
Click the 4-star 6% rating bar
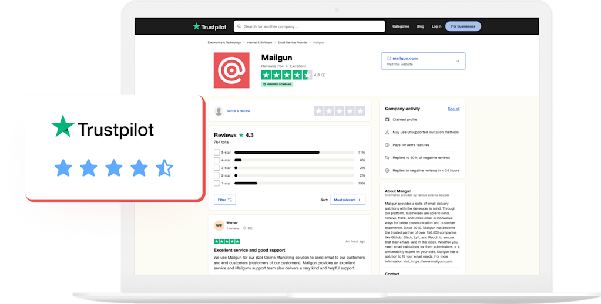(294, 160)
